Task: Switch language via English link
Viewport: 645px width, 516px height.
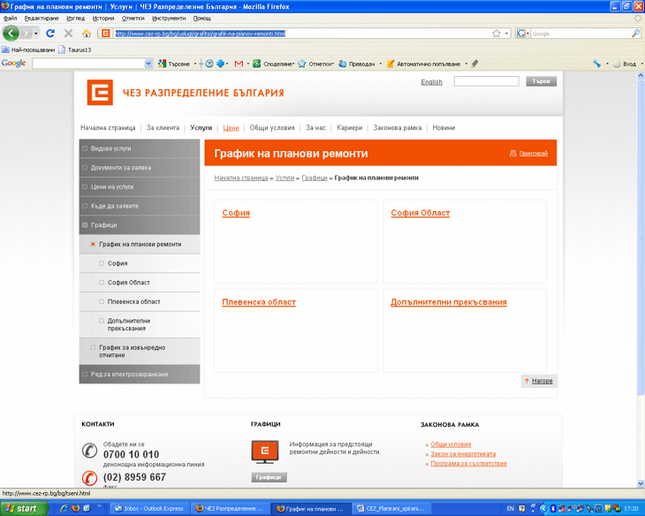Action: pos(431,82)
